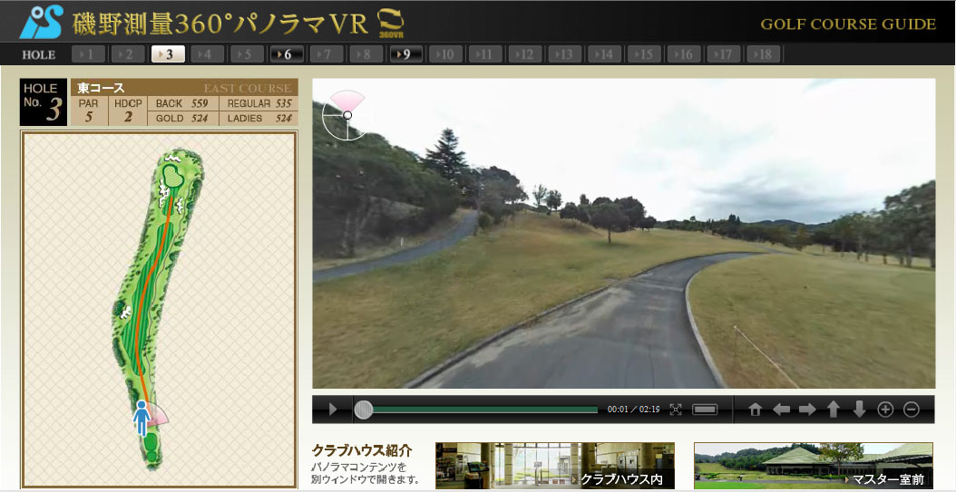The height and width of the screenshot is (492, 956).
Task: Click the compass radar in panorama corner
Action: coord(346,115)
